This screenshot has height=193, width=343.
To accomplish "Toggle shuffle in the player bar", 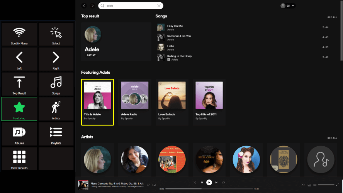I will [x=195, y=183].
